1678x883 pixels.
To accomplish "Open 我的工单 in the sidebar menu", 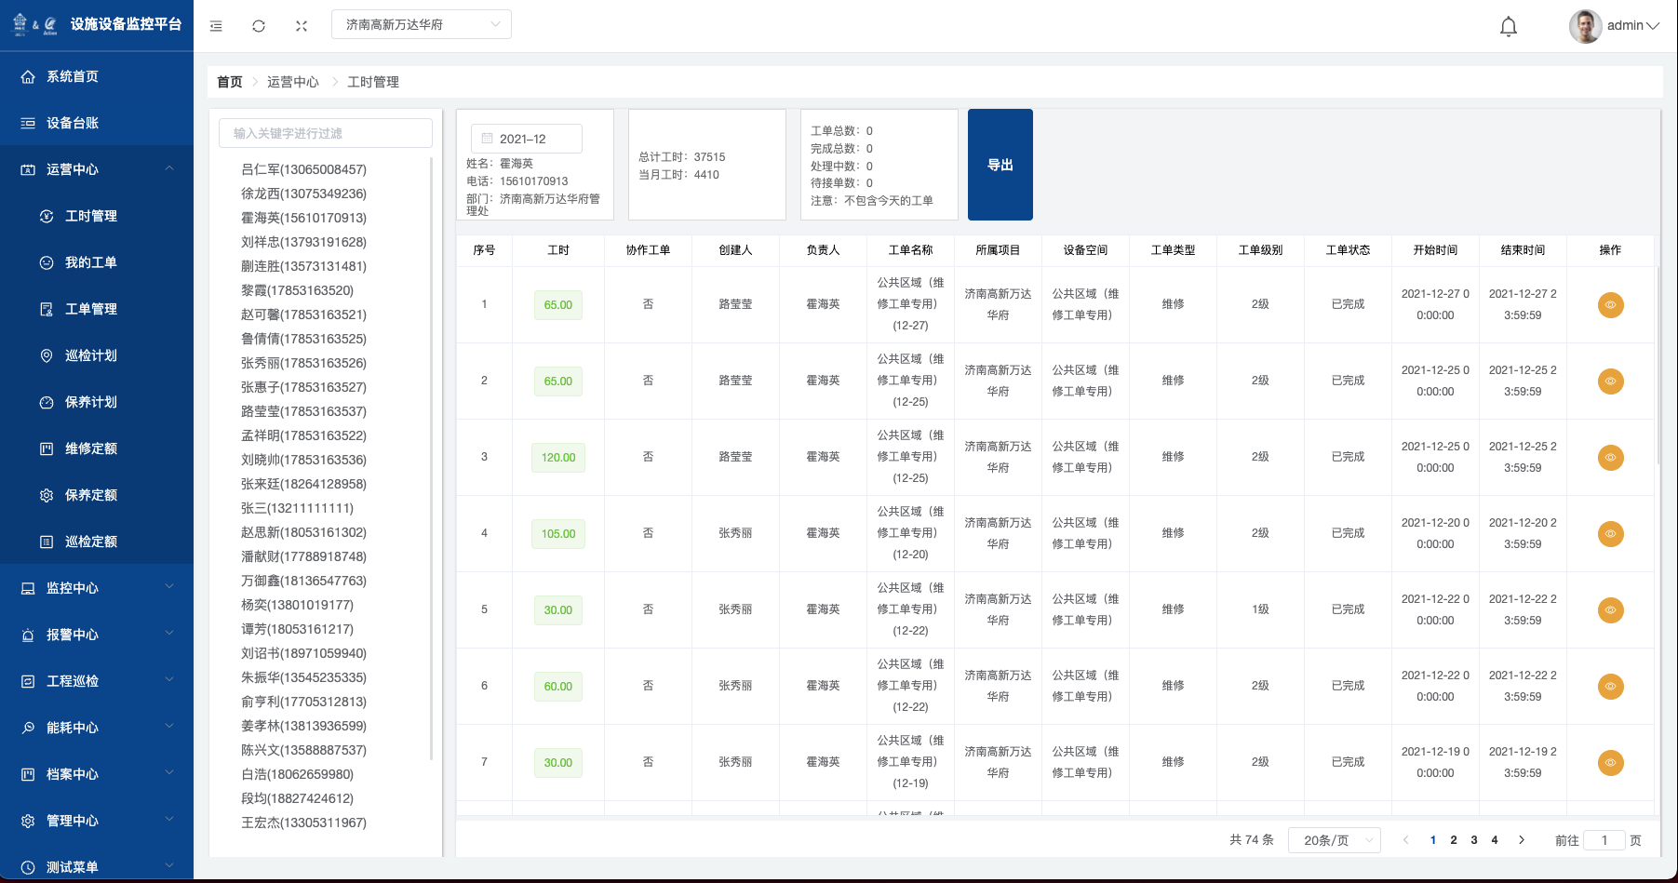I will 91,262.
